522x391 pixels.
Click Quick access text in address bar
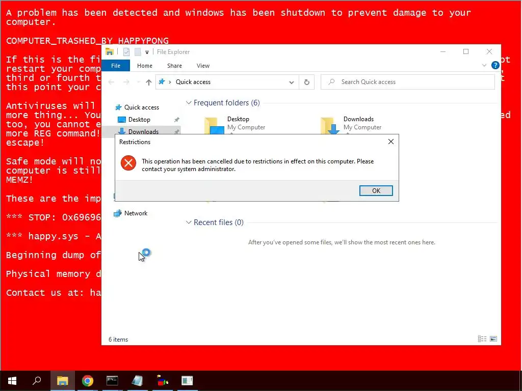[x=193, y=82]
